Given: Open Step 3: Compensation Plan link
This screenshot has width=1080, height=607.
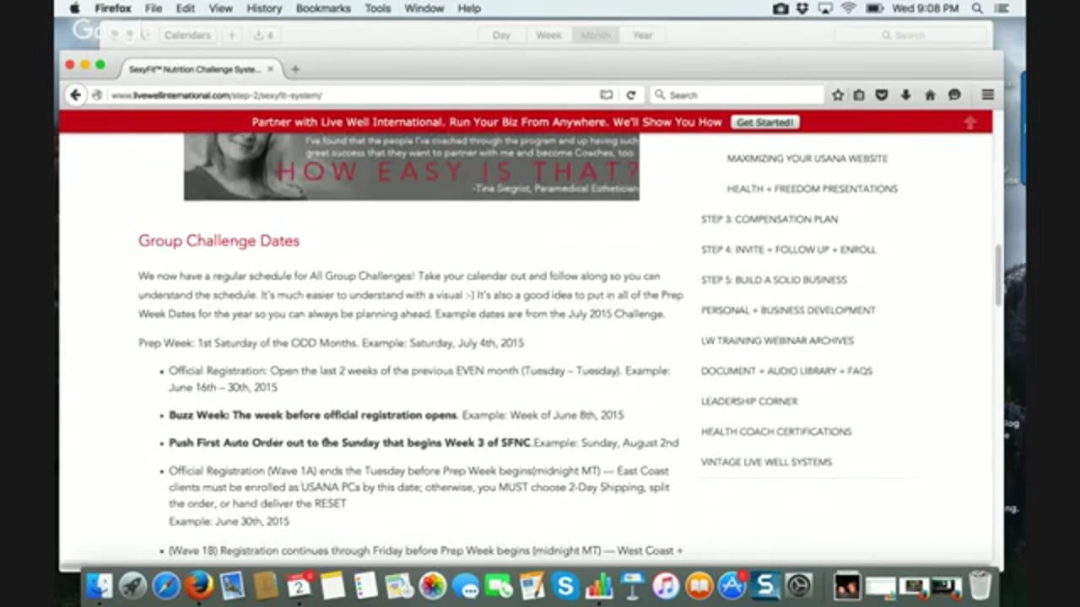Looking at the screenshot, I should tap(769, 219).
